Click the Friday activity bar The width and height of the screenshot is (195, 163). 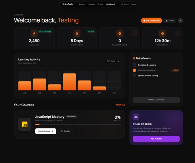click(x=85, y=85)
